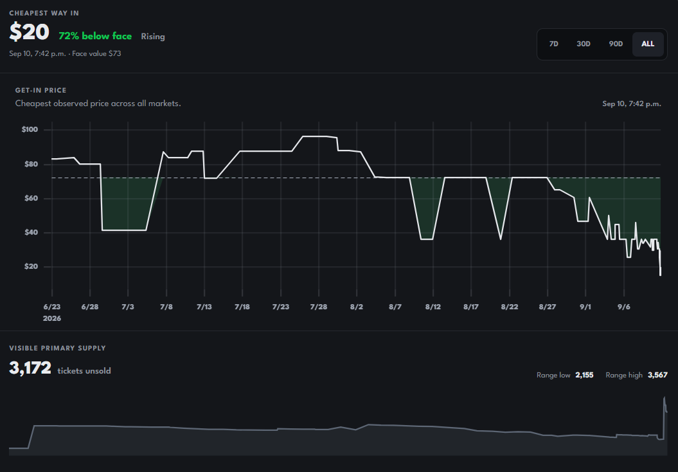Image resolution: width=678 pixels, height=472 pixels.
Task: Show the 90D time range
Action: point(616,44)
